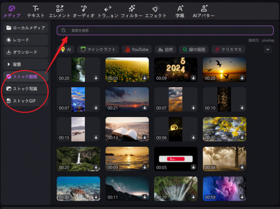280x209 pixels.
Task: Open the エレメント elements tab
Action: click(60, 11)
